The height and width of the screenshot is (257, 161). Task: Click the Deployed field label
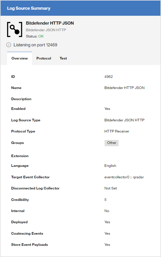[x=19, y=222]
